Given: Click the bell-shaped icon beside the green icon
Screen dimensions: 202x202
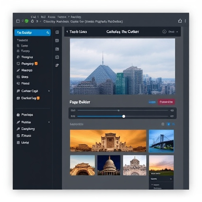Looking at the screenshot, I should (32, 21).
